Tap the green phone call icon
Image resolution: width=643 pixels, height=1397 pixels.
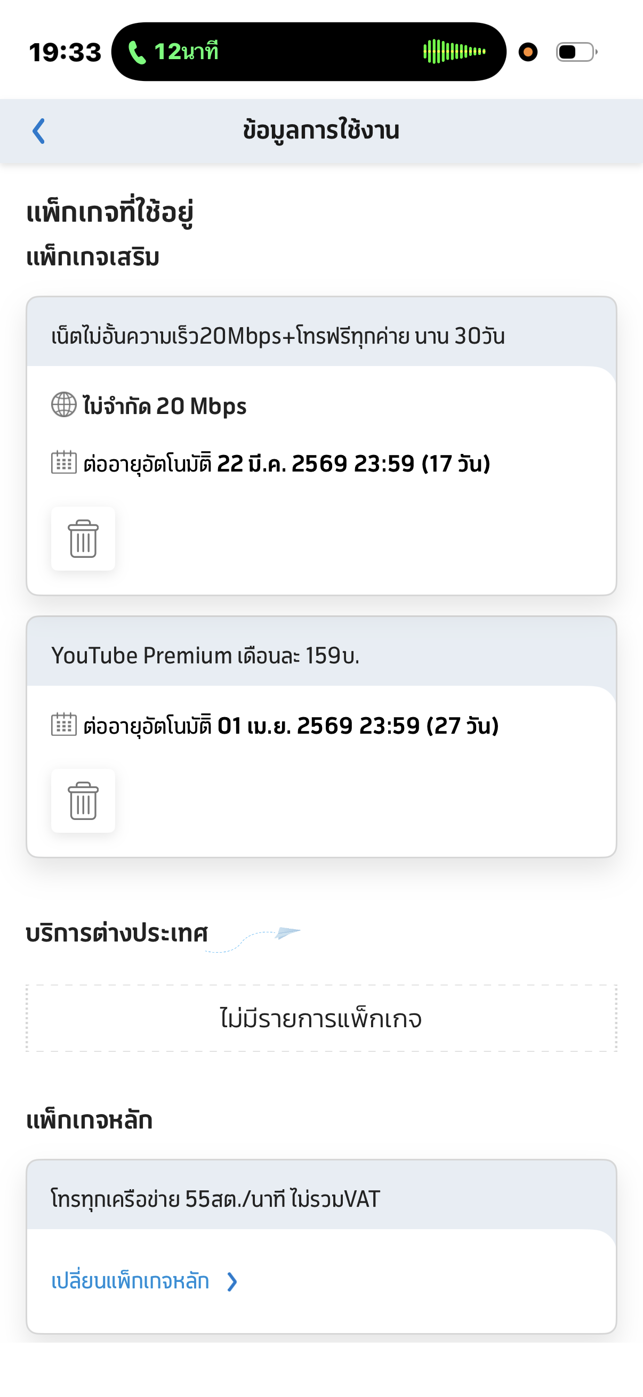[136, 53]
